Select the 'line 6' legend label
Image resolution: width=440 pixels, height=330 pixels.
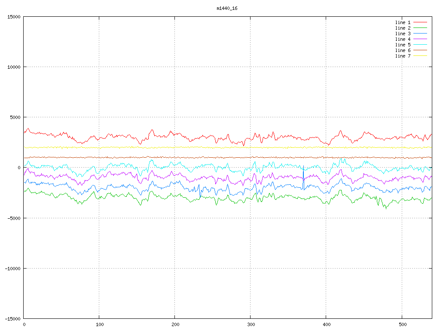(x=403, y=51)
